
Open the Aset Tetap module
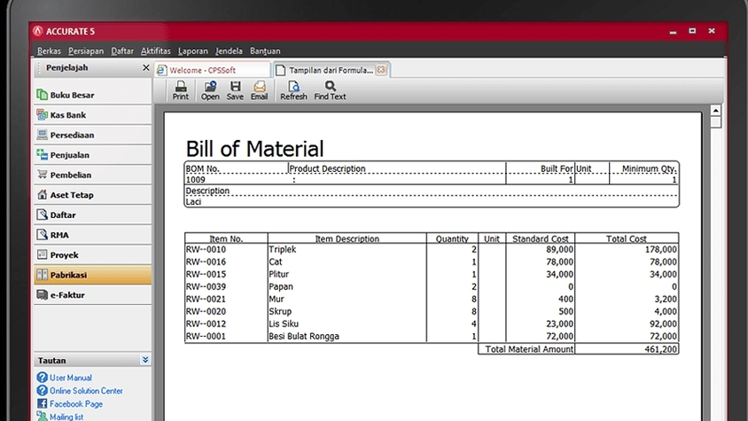pyautogui.click(x=92, y=195)
